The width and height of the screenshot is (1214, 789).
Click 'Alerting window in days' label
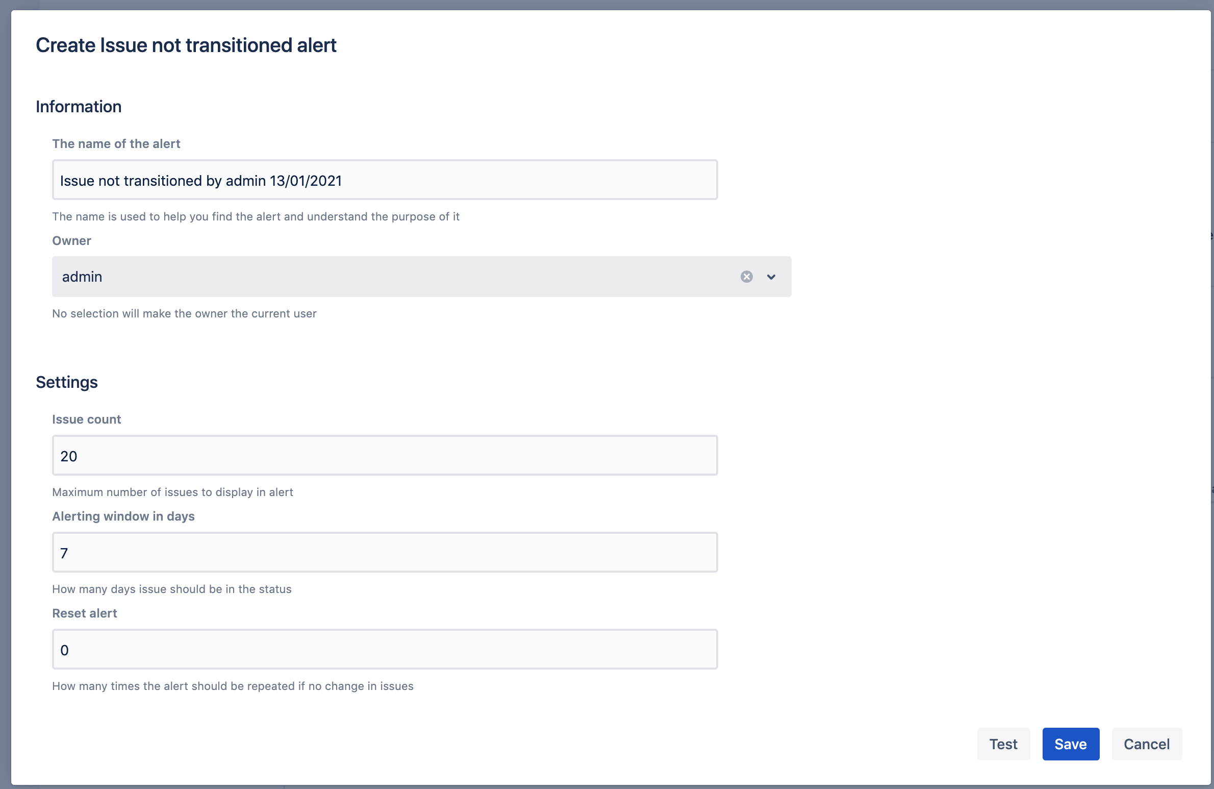pyautogui.click(x=123, y=516)
